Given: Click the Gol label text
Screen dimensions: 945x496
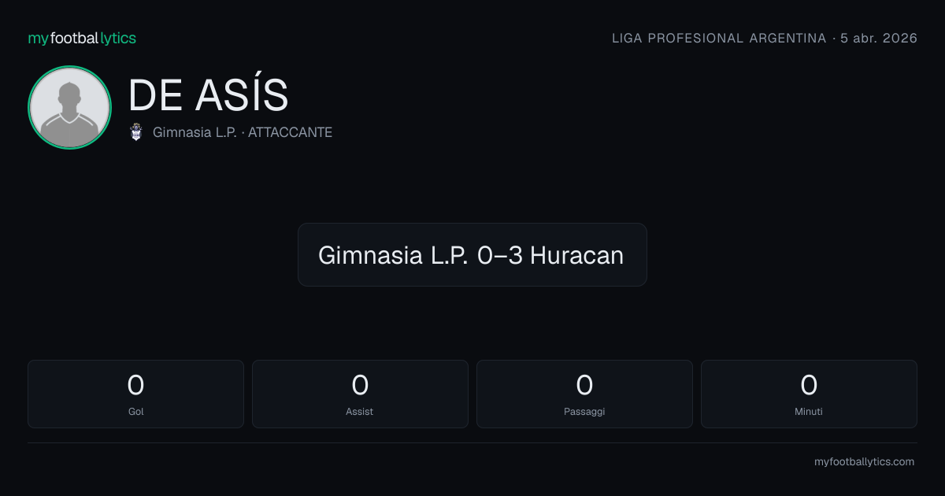Looking at the screenshot, I should [136, 411].
